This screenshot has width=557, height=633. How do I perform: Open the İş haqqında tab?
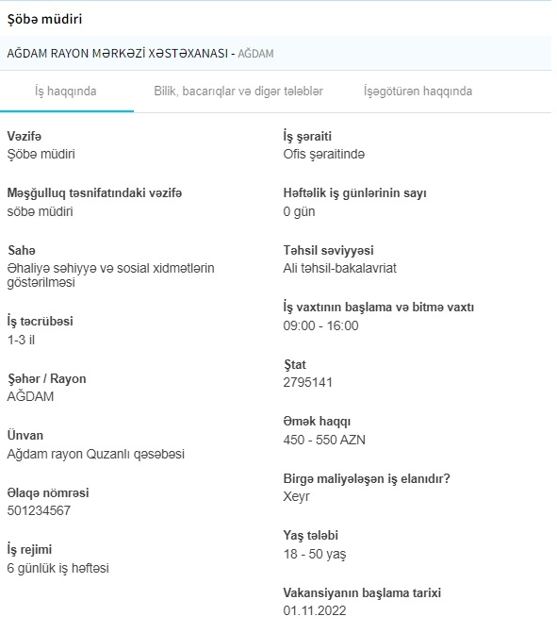point(66,92)
